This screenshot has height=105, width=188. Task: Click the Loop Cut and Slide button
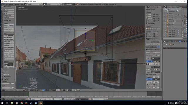click(x=9, y=47)
